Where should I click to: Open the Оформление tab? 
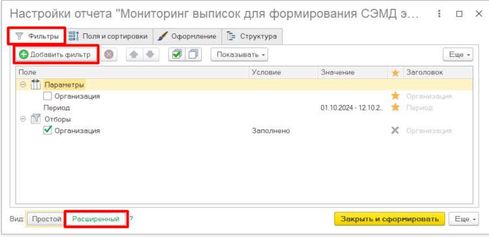pos(187,36)
